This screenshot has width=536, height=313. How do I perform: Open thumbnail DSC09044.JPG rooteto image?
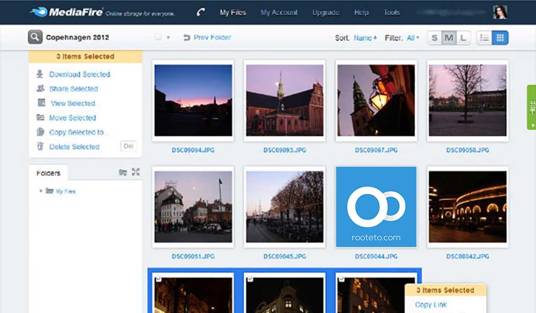point(376,207)
